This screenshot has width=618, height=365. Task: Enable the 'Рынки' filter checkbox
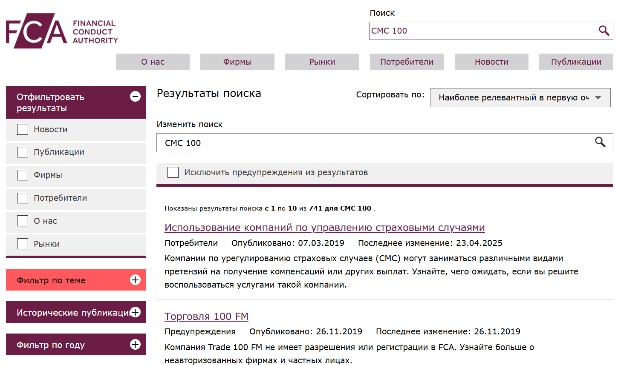pyautogui.click(x=22, y=243)
